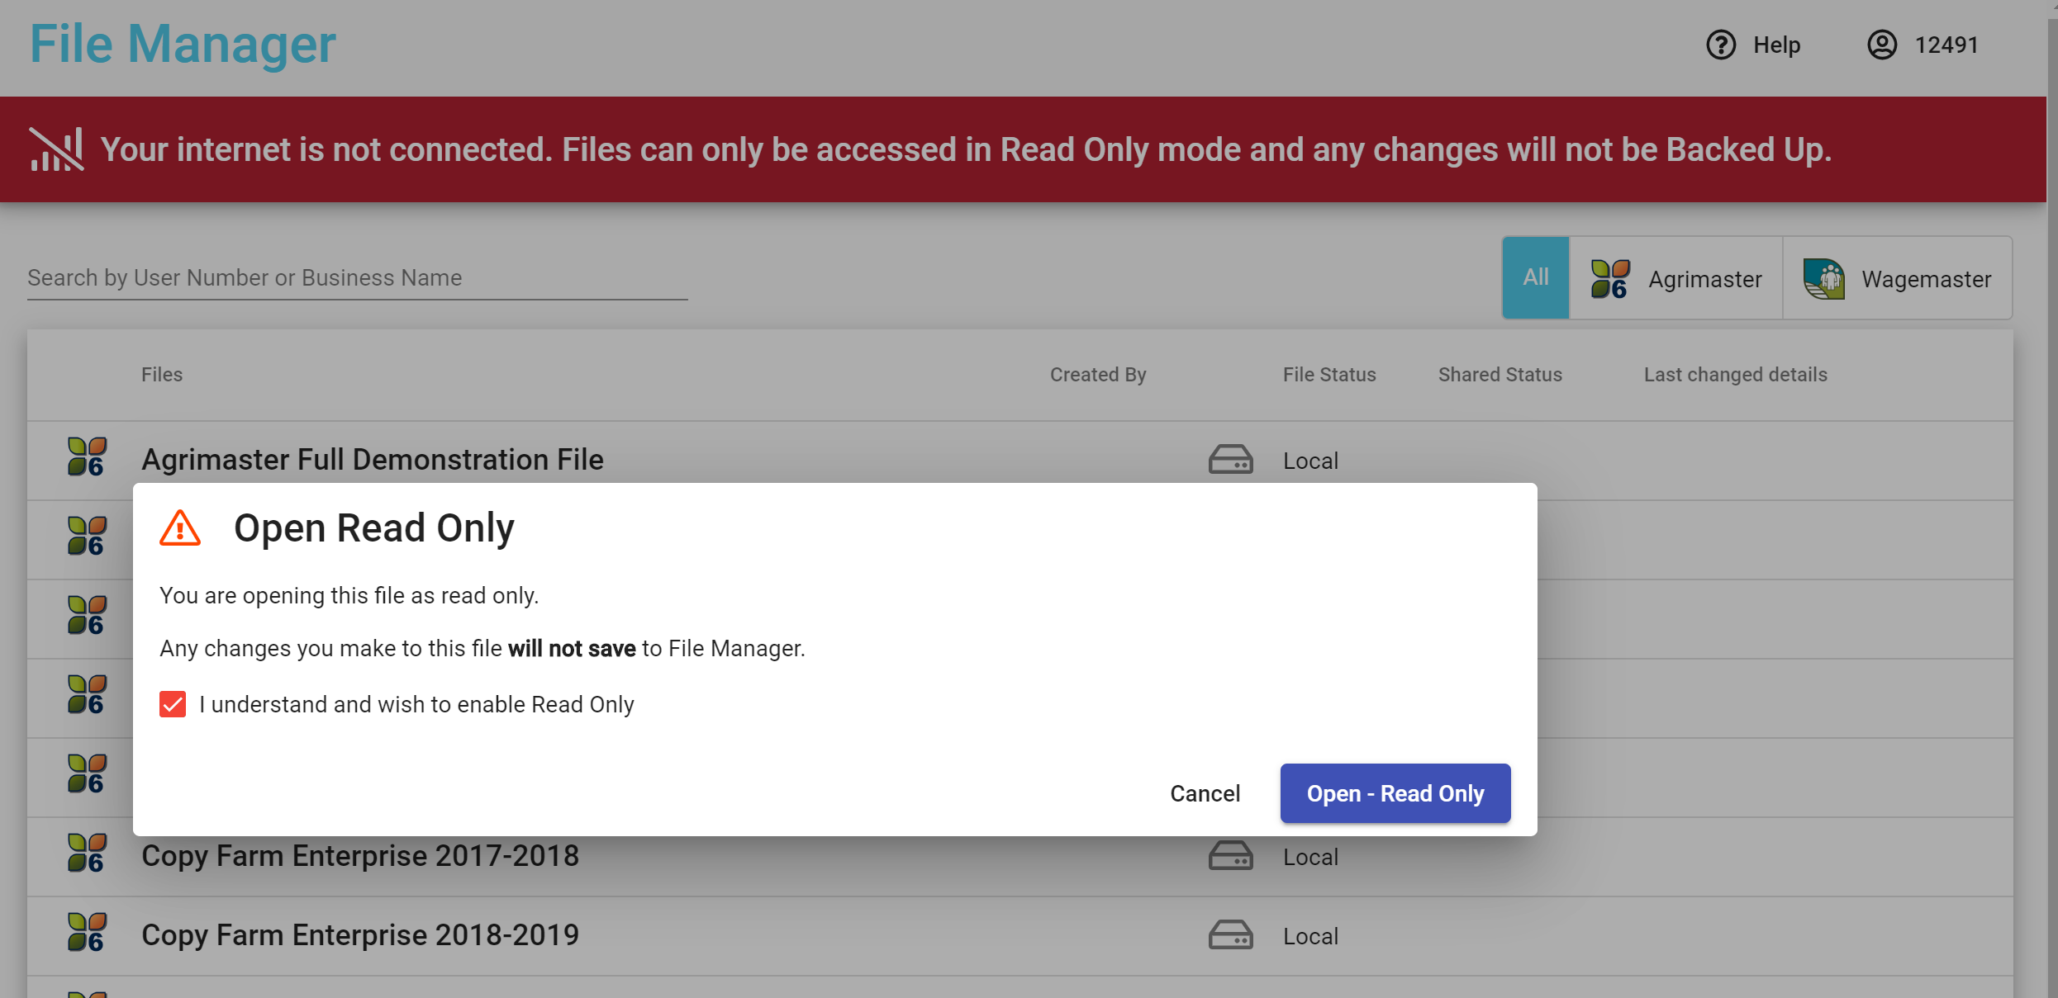Click Local status of Agrimaster Full Demonstration File
This screenshot has width=2058, height=998.
(1310, 461)
